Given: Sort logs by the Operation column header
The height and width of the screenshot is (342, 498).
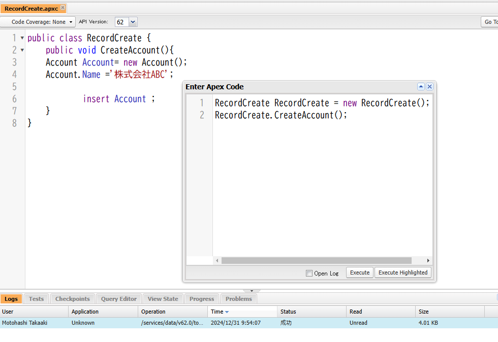Looking at the screenshot, I should pyautogui.click(x=173, y=312).
